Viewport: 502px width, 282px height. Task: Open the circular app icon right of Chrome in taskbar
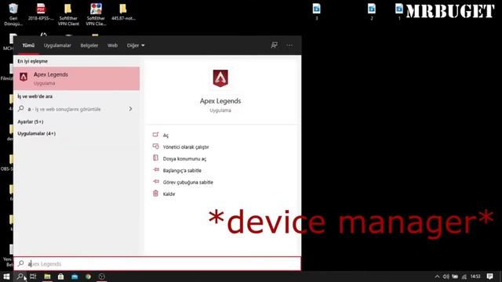click(102, 277)
